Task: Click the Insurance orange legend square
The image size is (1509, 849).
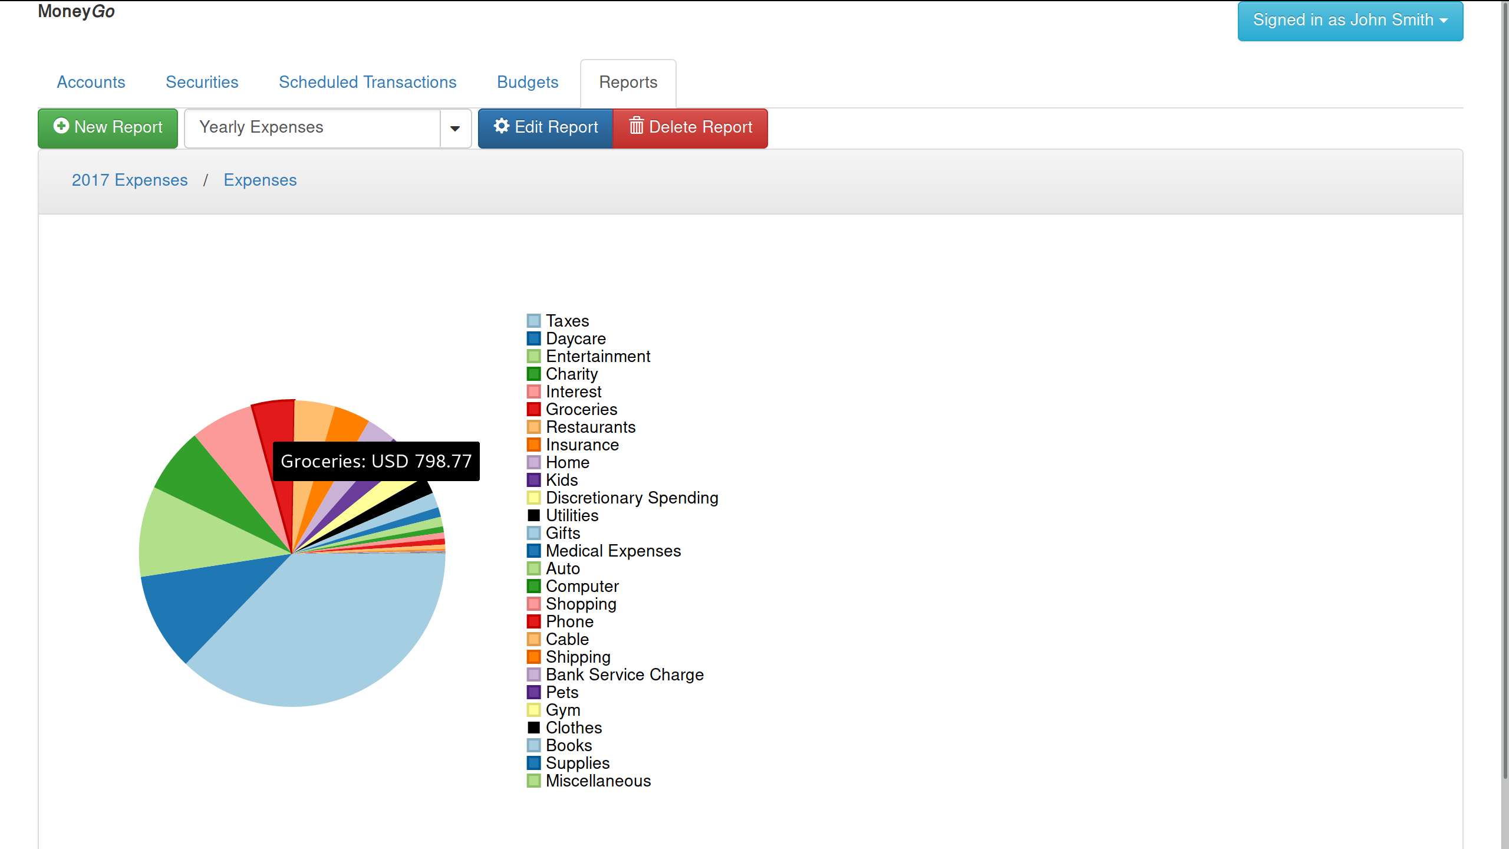Action: coord(533,445)
